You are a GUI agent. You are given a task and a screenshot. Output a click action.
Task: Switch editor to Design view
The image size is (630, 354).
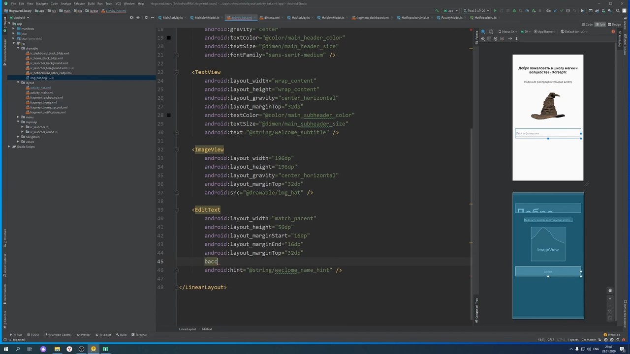click(x=614, y=25)
